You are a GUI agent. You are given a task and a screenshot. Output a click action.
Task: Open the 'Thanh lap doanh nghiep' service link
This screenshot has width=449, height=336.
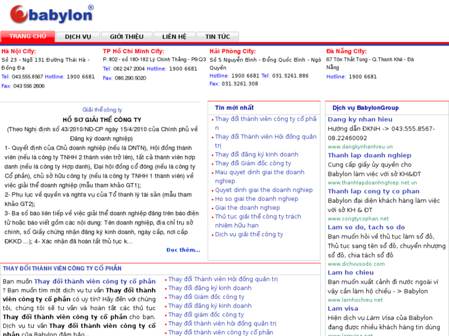369,155
